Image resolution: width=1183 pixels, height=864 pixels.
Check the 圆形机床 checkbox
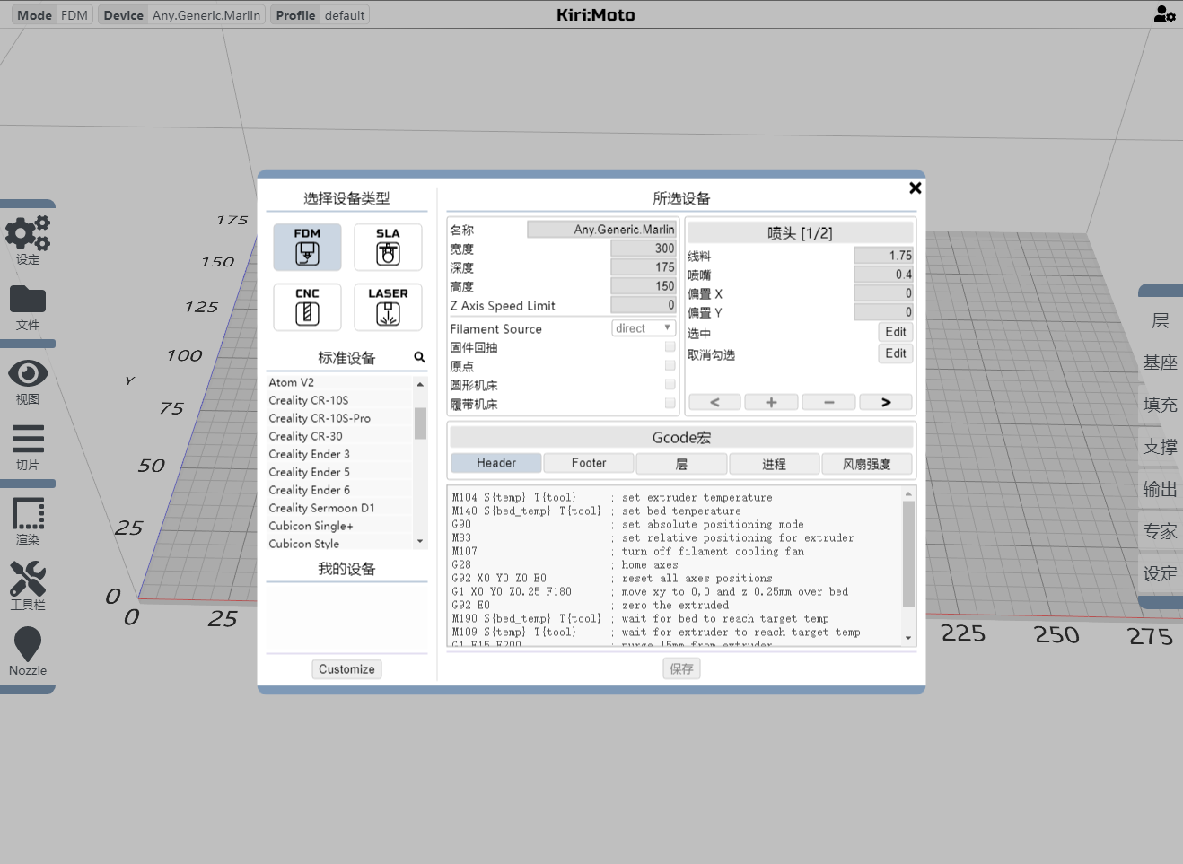click(670, 385)
